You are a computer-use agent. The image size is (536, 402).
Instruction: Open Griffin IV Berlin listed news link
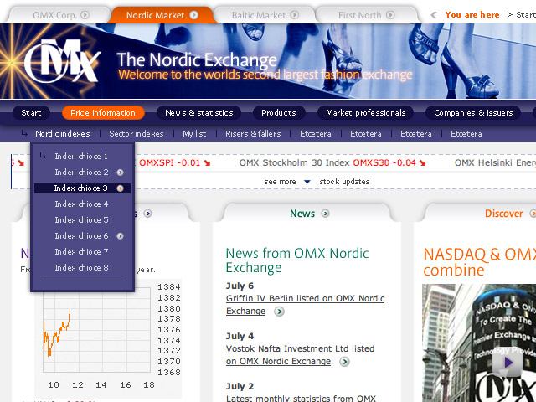coord(305,305)
